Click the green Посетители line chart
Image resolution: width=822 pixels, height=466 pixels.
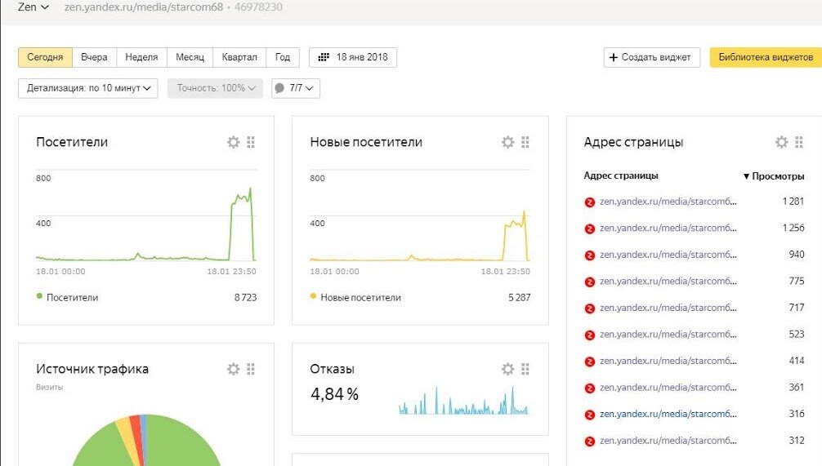(x=146, y=215)
